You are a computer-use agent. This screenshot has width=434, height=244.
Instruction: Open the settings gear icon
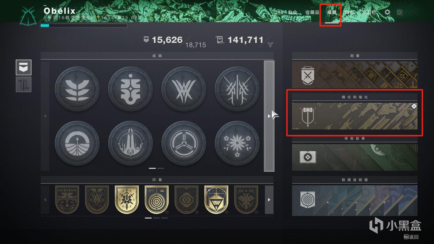click(387, 12)
